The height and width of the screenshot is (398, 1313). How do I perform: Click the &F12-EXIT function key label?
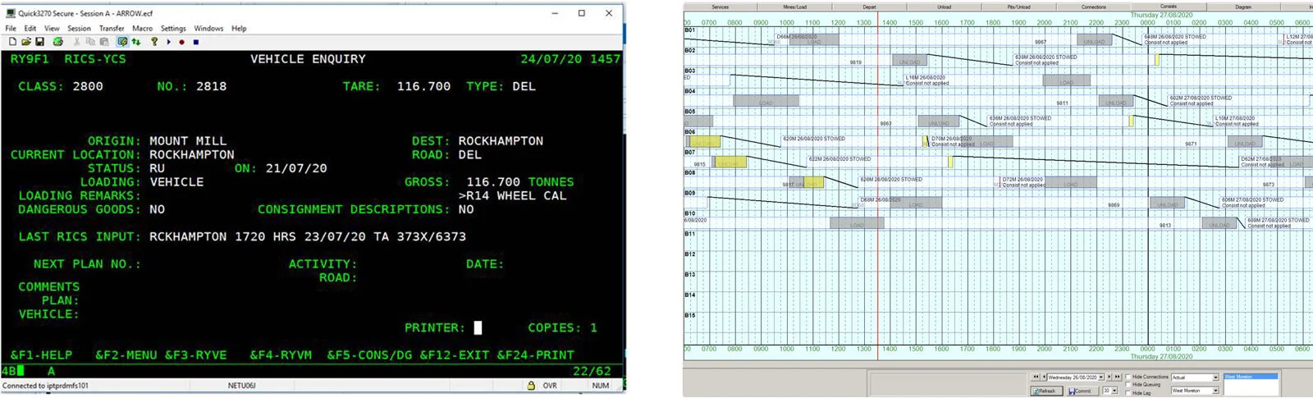pos(454,355)
